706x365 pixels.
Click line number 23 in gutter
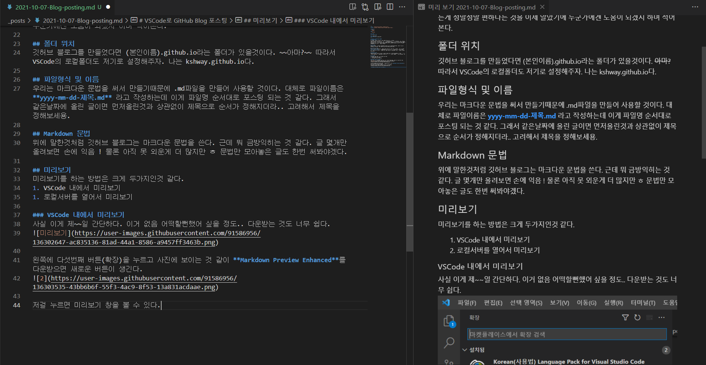[x=17, y=44]
